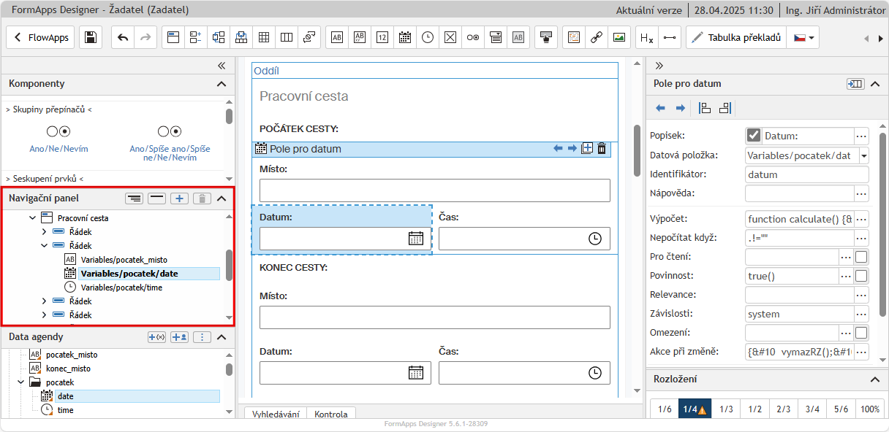
Task: Move selected field left using canvas arrow
Action: 558,149
